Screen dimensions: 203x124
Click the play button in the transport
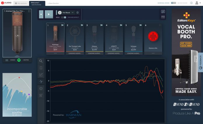[x=49, y=14]
